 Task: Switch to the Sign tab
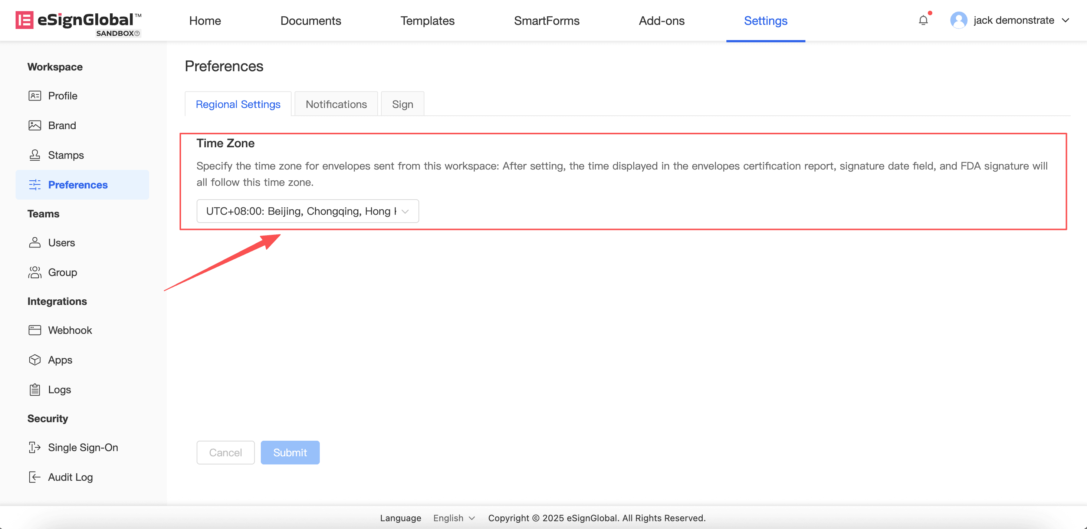coord(402,104)
